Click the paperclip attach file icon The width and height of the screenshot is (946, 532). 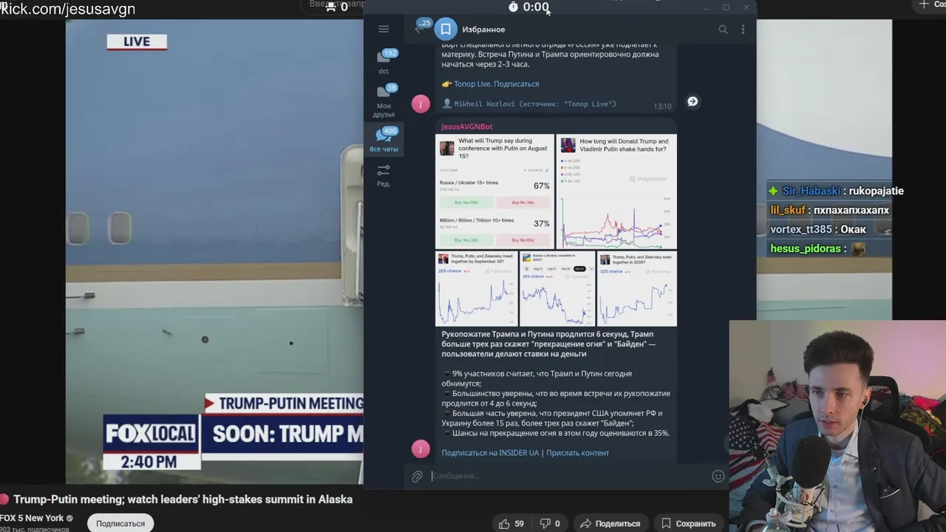(417, 477)
